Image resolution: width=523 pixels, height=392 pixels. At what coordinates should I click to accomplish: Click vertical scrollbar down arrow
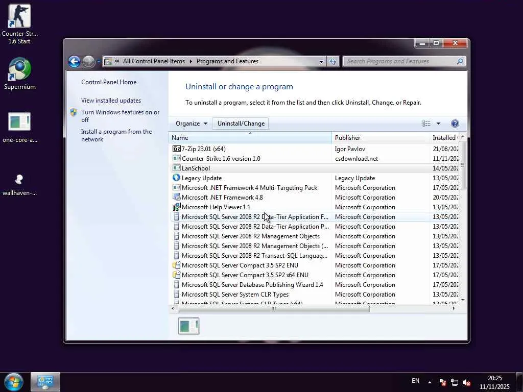click(x=462, y=300)
